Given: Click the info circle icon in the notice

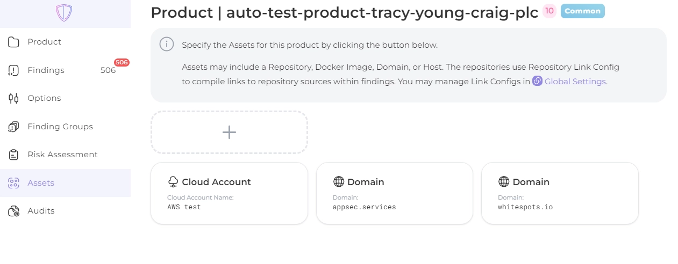Looking at the screenshot, I should coord(167,45).
